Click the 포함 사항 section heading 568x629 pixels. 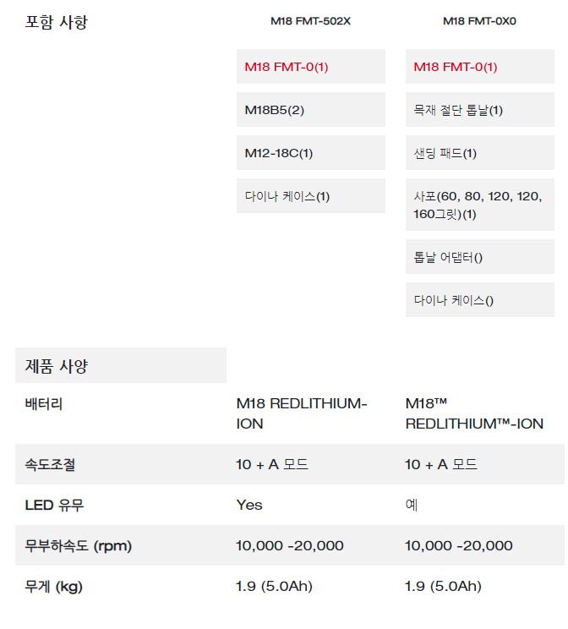click(x=56, y=22)
